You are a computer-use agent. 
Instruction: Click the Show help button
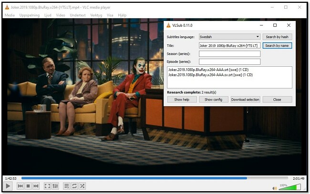click(x=182, y=100)
